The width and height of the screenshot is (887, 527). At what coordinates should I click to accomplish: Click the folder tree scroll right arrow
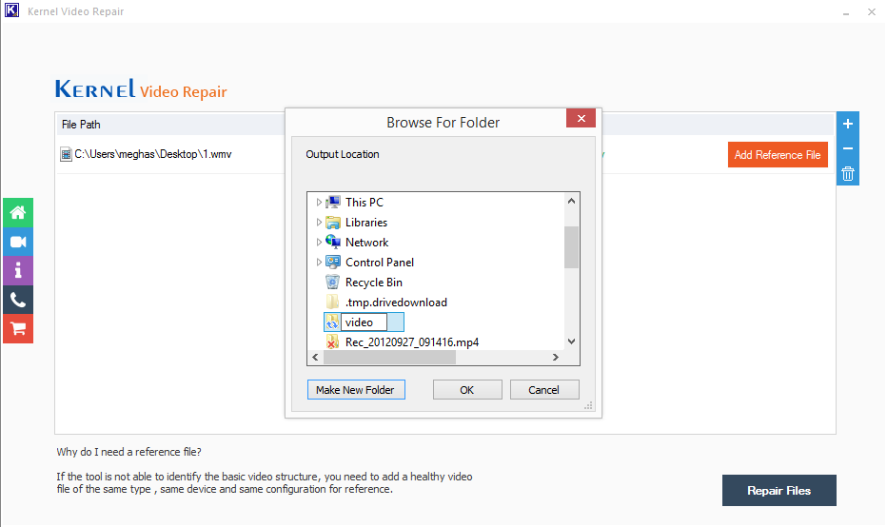click(556, 358)
